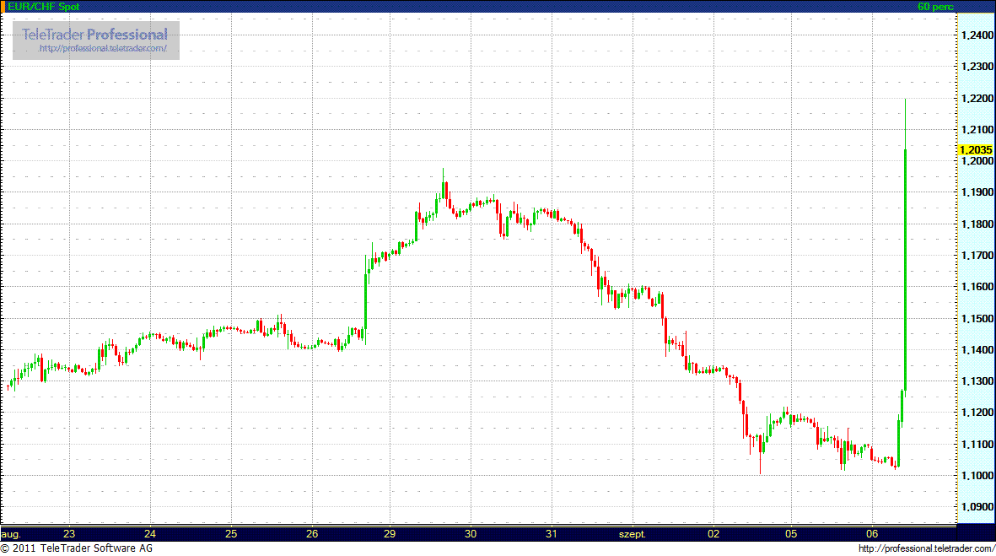The height and width of the screenshot is (556, 996).
Task: Click the EUR/CHF Spot chart title
Action: coord(43,7)
